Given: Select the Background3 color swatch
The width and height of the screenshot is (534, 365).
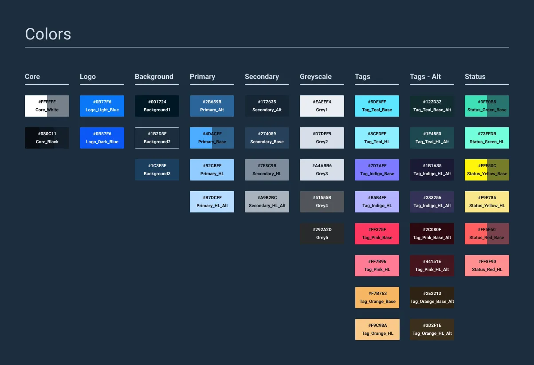Looking at the screenshot, I should point(157,169).
